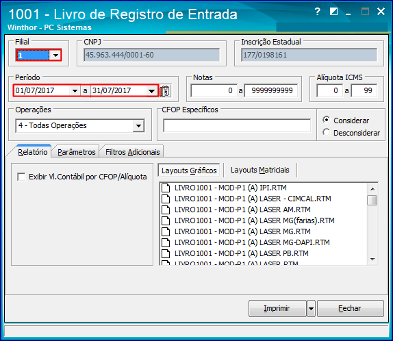Expand the Filial dropdown
This screenshot has height=341, width=393.
click(x=55, y=55)
